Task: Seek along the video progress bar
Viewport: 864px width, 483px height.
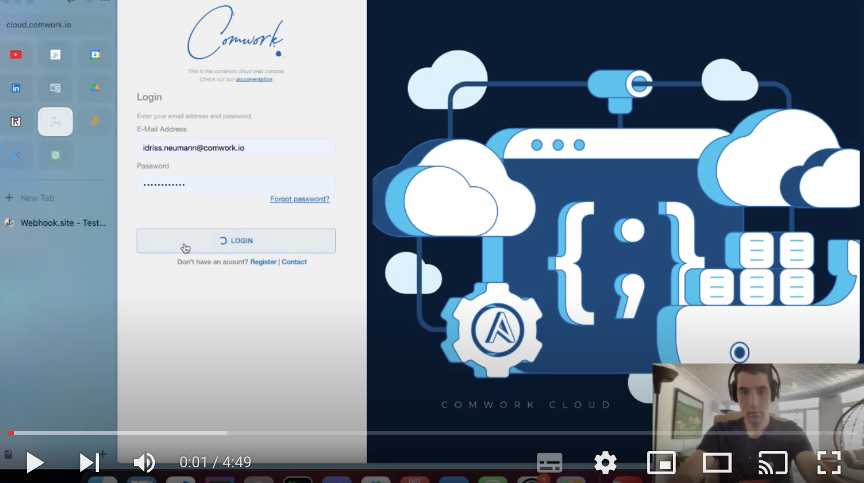Action: [432, 433]
